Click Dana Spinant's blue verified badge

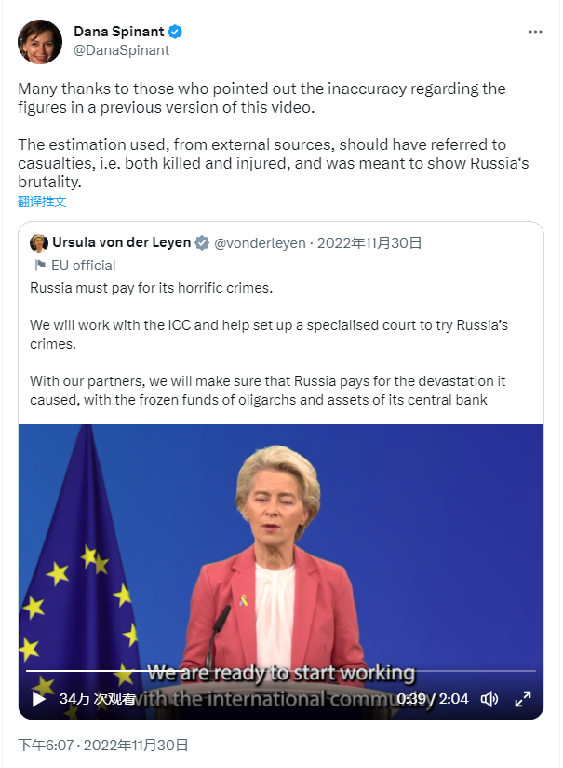pyautogui.click(x=175, y=32)
